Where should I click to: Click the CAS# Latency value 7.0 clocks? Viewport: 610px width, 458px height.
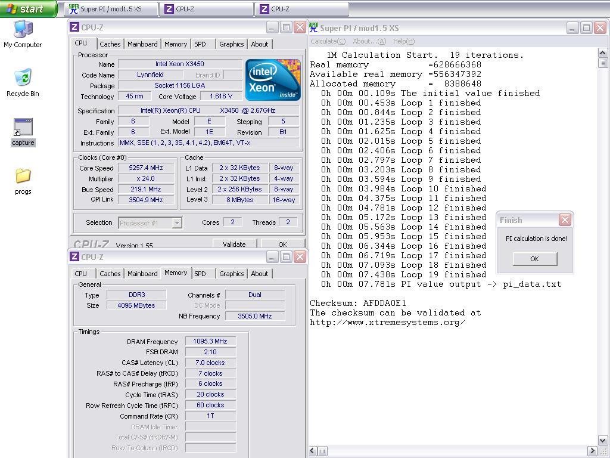[x=210, y=363]
